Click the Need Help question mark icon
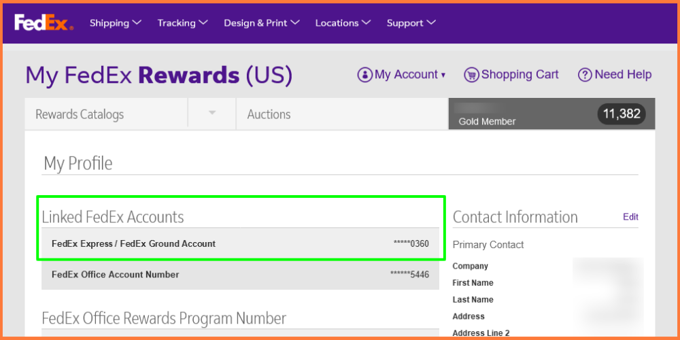 pos(585,75)
